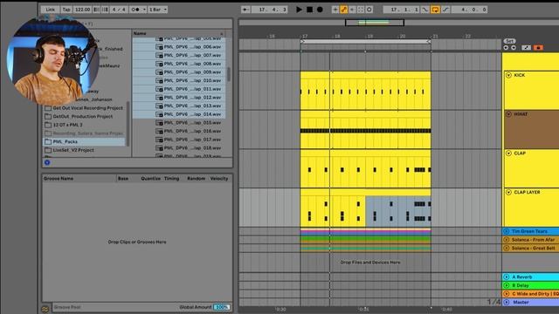Click the 4 / 4 time signature field
Viewport: 559px width, 314px height.
pyautogui.click(x=119, y=10)
